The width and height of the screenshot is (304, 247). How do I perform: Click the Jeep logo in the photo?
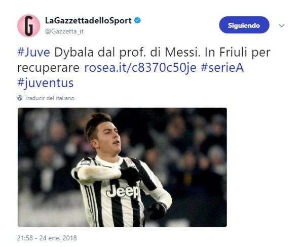(x=123, y=191)
